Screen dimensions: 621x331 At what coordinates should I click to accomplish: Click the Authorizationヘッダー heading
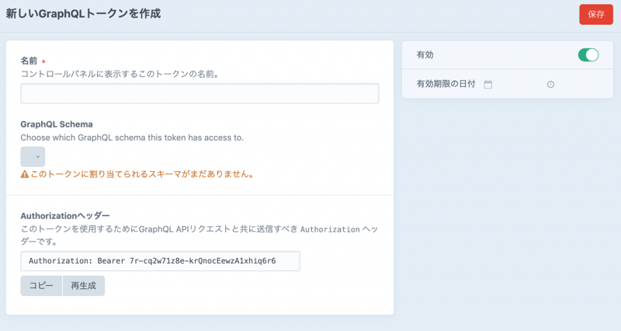[65, 215]
